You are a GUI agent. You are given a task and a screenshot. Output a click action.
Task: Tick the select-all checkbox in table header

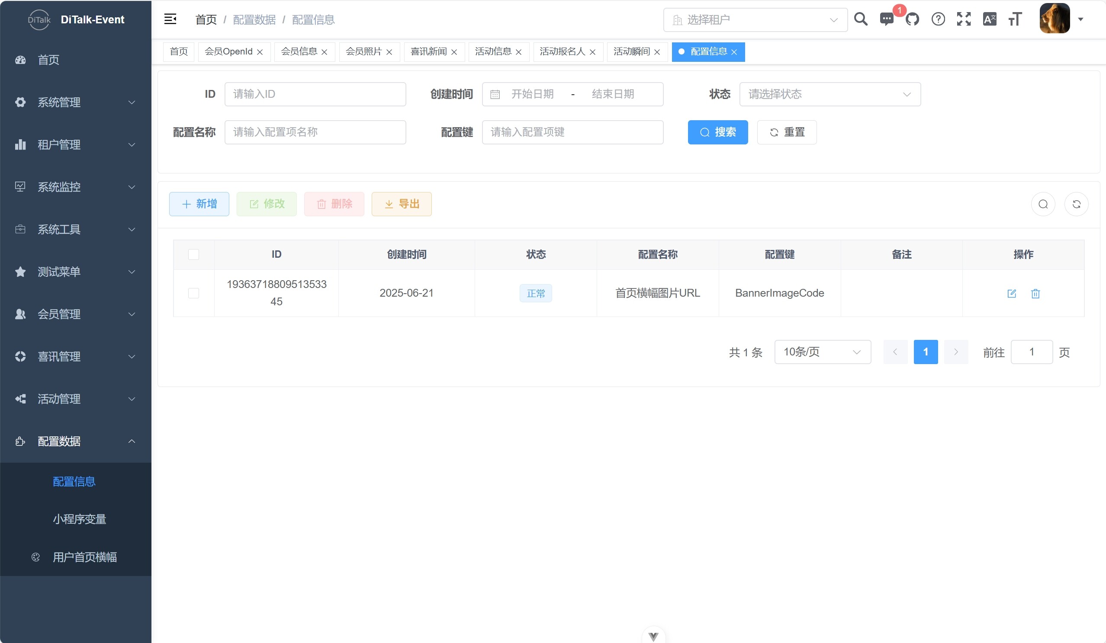[x=193, y=254]
